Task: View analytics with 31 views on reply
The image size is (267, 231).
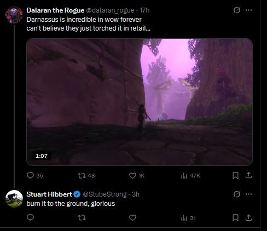Action: point(188,218)
